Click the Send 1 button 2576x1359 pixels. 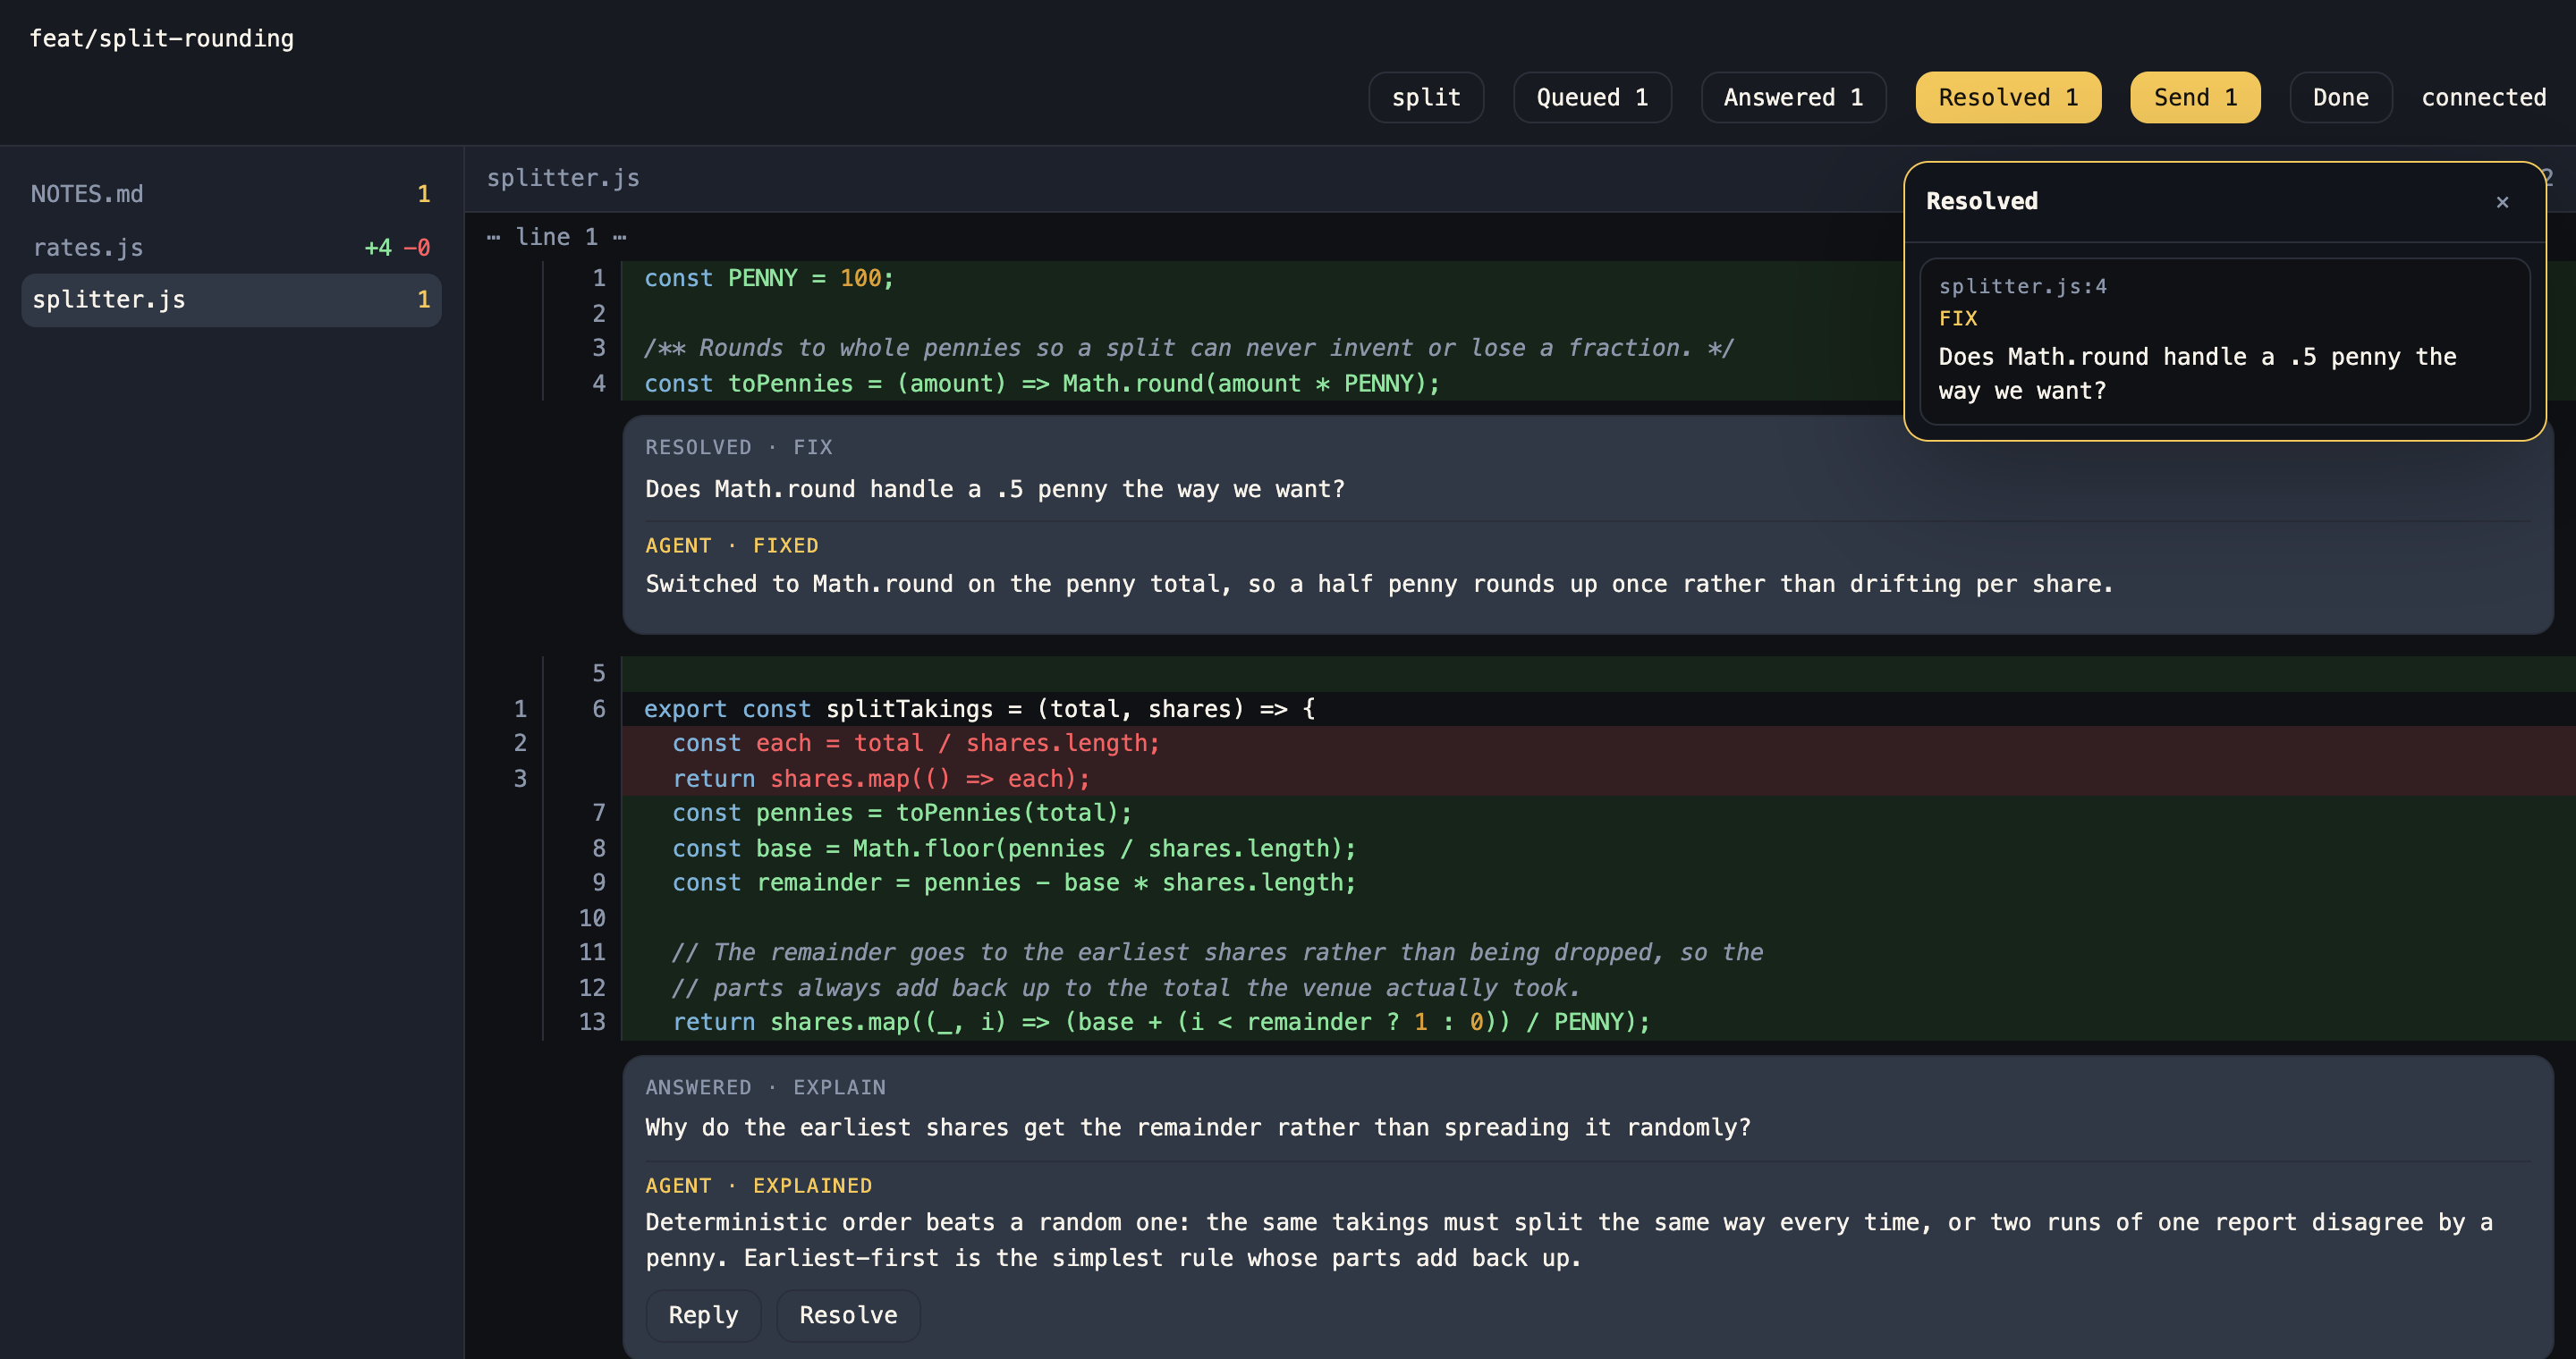[x=2195, y=97]
